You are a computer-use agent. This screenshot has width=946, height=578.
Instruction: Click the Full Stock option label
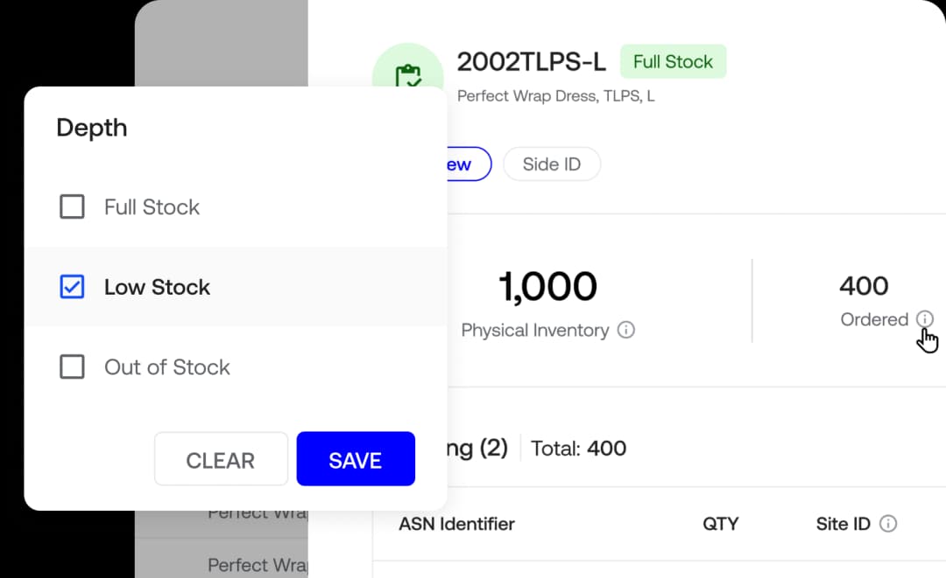tap(152, 207)
